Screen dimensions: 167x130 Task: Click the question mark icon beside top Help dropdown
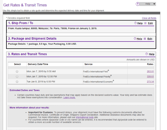137,4
